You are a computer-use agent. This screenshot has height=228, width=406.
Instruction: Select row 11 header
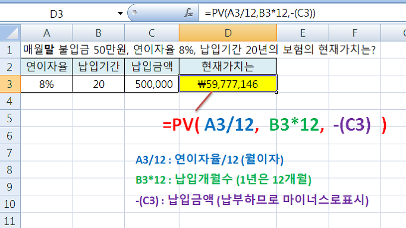[10, 220]
